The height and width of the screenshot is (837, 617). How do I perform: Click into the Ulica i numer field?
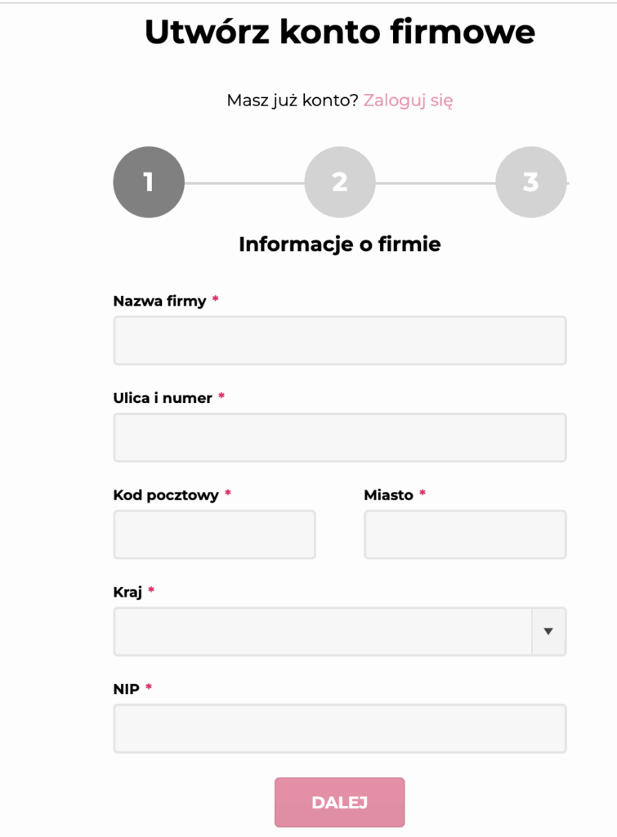(339, 437)
